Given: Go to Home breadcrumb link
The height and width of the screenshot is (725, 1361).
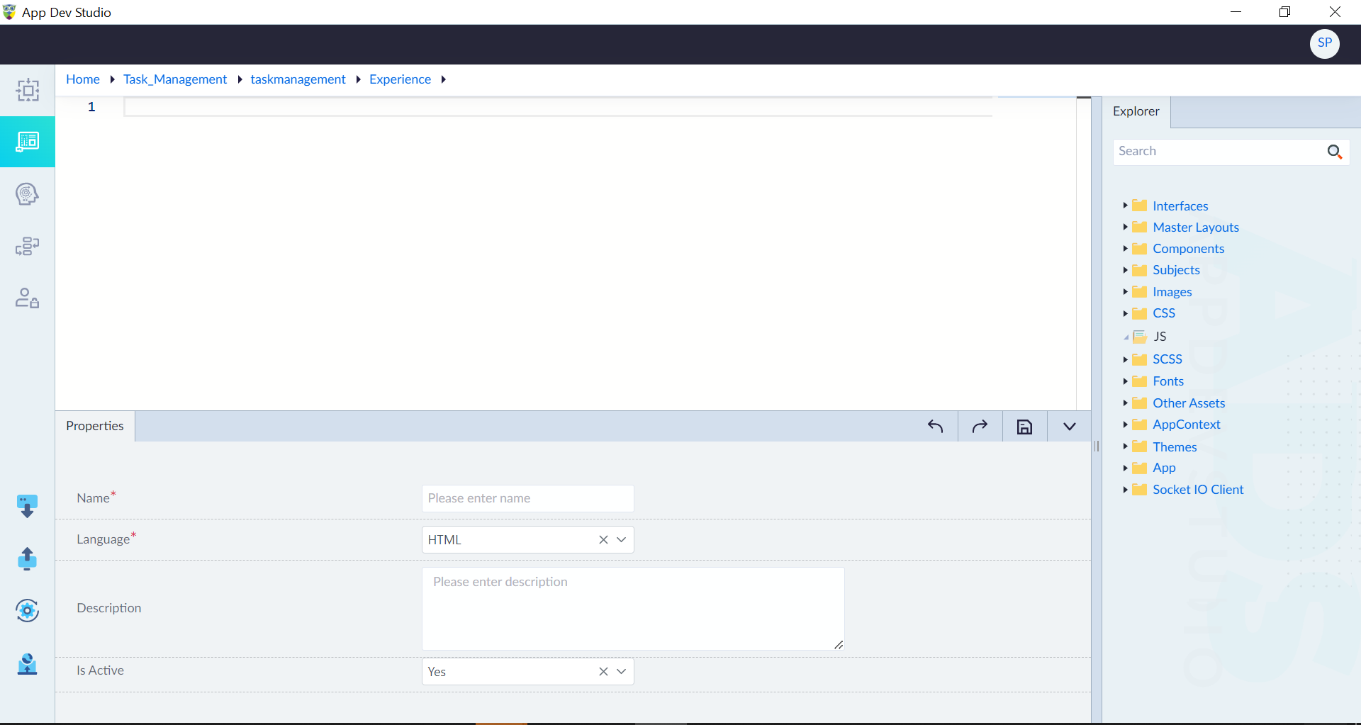Looking at the screenshot, I should coord(83,79).
